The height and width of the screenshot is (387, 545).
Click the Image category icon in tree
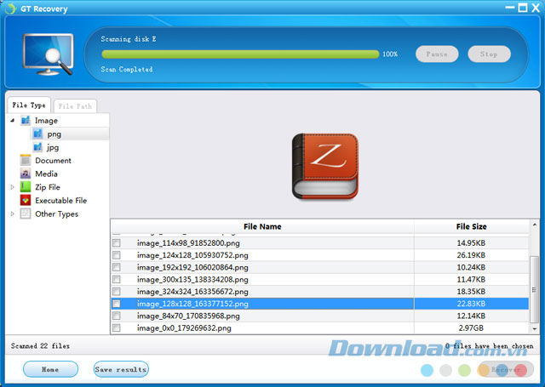26,121
